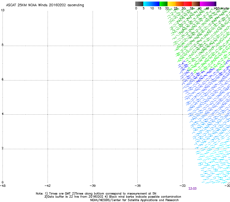Click the ASCAT 25KM NOAA Winds title
The width and height of the screenshot is (230, 202).
(x=45, y=5)
